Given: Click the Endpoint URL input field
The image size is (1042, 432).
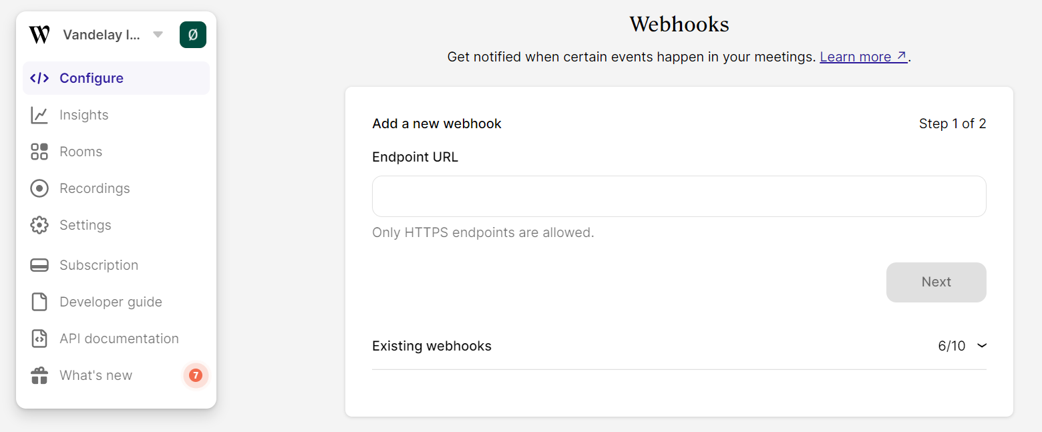Looking at the screenshot, I should tap(679, 196).
